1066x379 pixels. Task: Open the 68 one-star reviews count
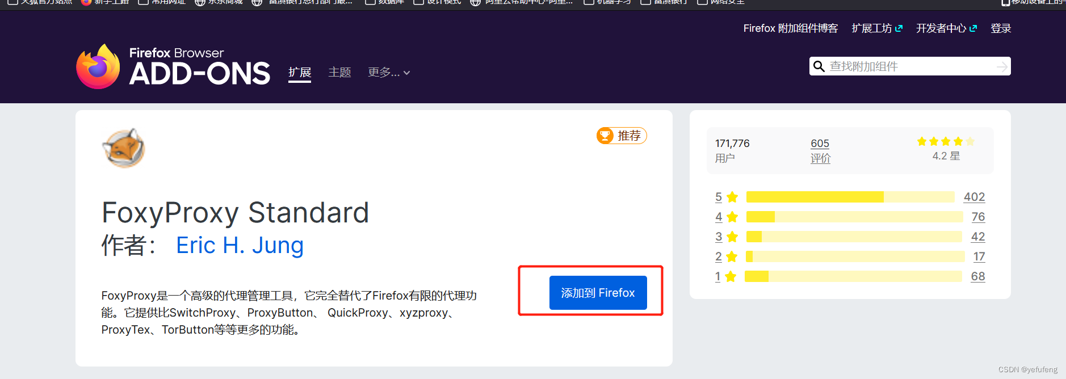978,276
